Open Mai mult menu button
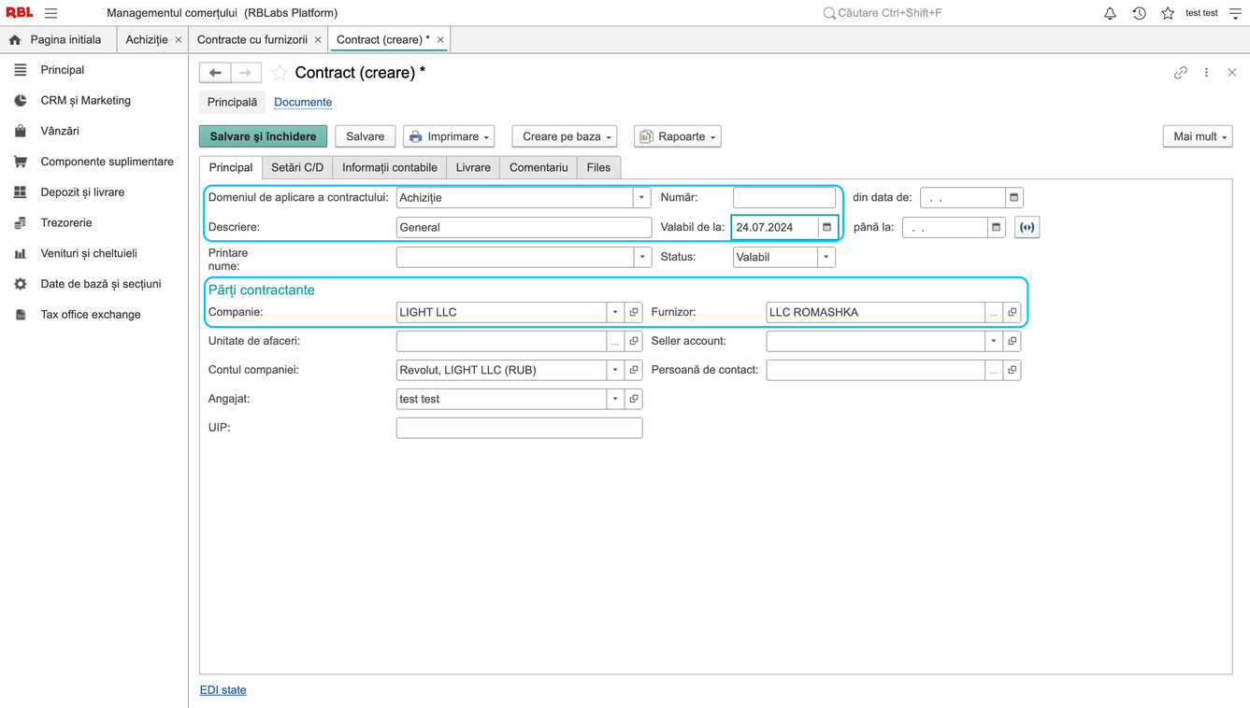Image resolution: width=1250 pixels, height=708 pixels. pos(1198,136)
